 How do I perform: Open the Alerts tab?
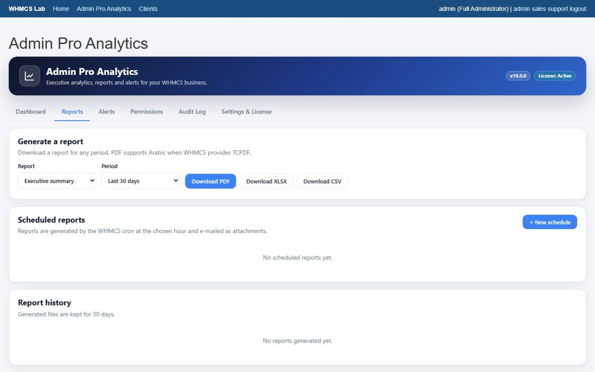107,112
